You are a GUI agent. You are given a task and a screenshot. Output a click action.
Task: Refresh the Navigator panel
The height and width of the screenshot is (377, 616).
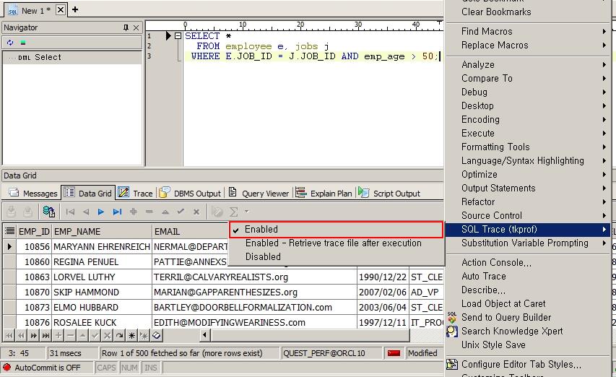[x=10, y=43]
